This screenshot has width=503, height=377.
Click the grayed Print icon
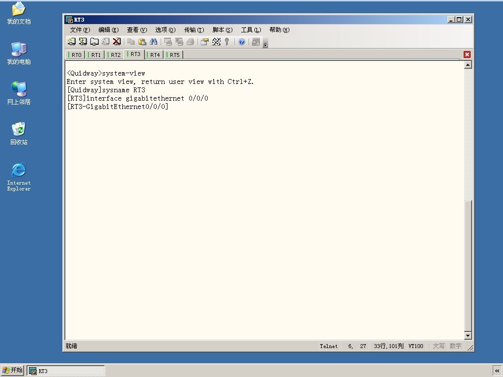pos(190,42)
